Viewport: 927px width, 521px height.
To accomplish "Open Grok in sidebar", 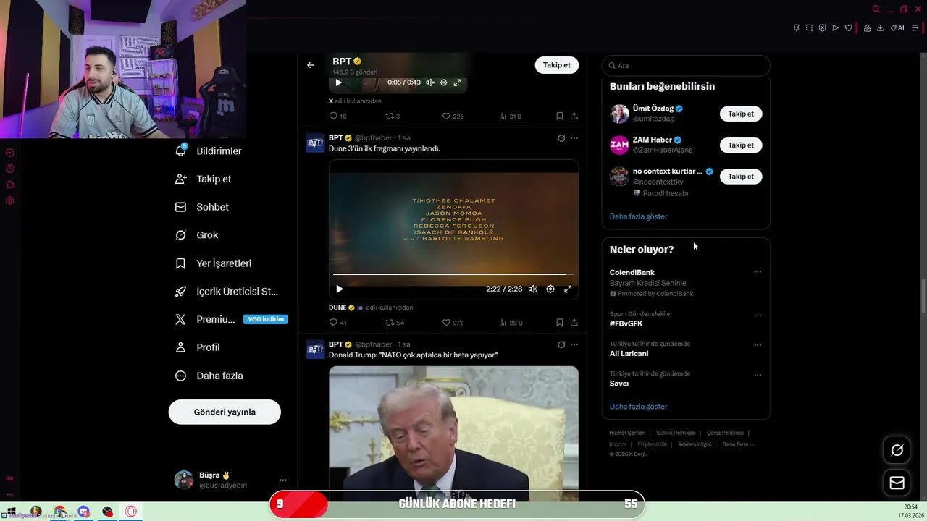I will coord(196,235).
